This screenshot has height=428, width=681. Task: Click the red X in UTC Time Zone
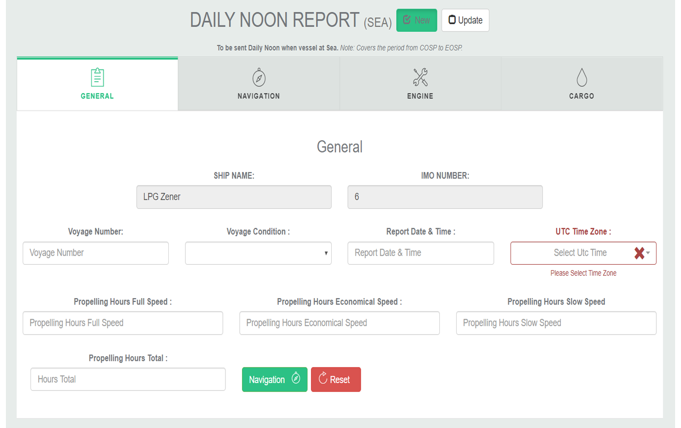click(639, 253)
